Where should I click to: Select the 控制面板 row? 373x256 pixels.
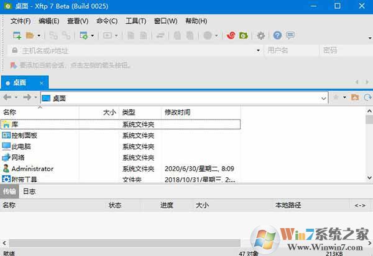point(121,136)
